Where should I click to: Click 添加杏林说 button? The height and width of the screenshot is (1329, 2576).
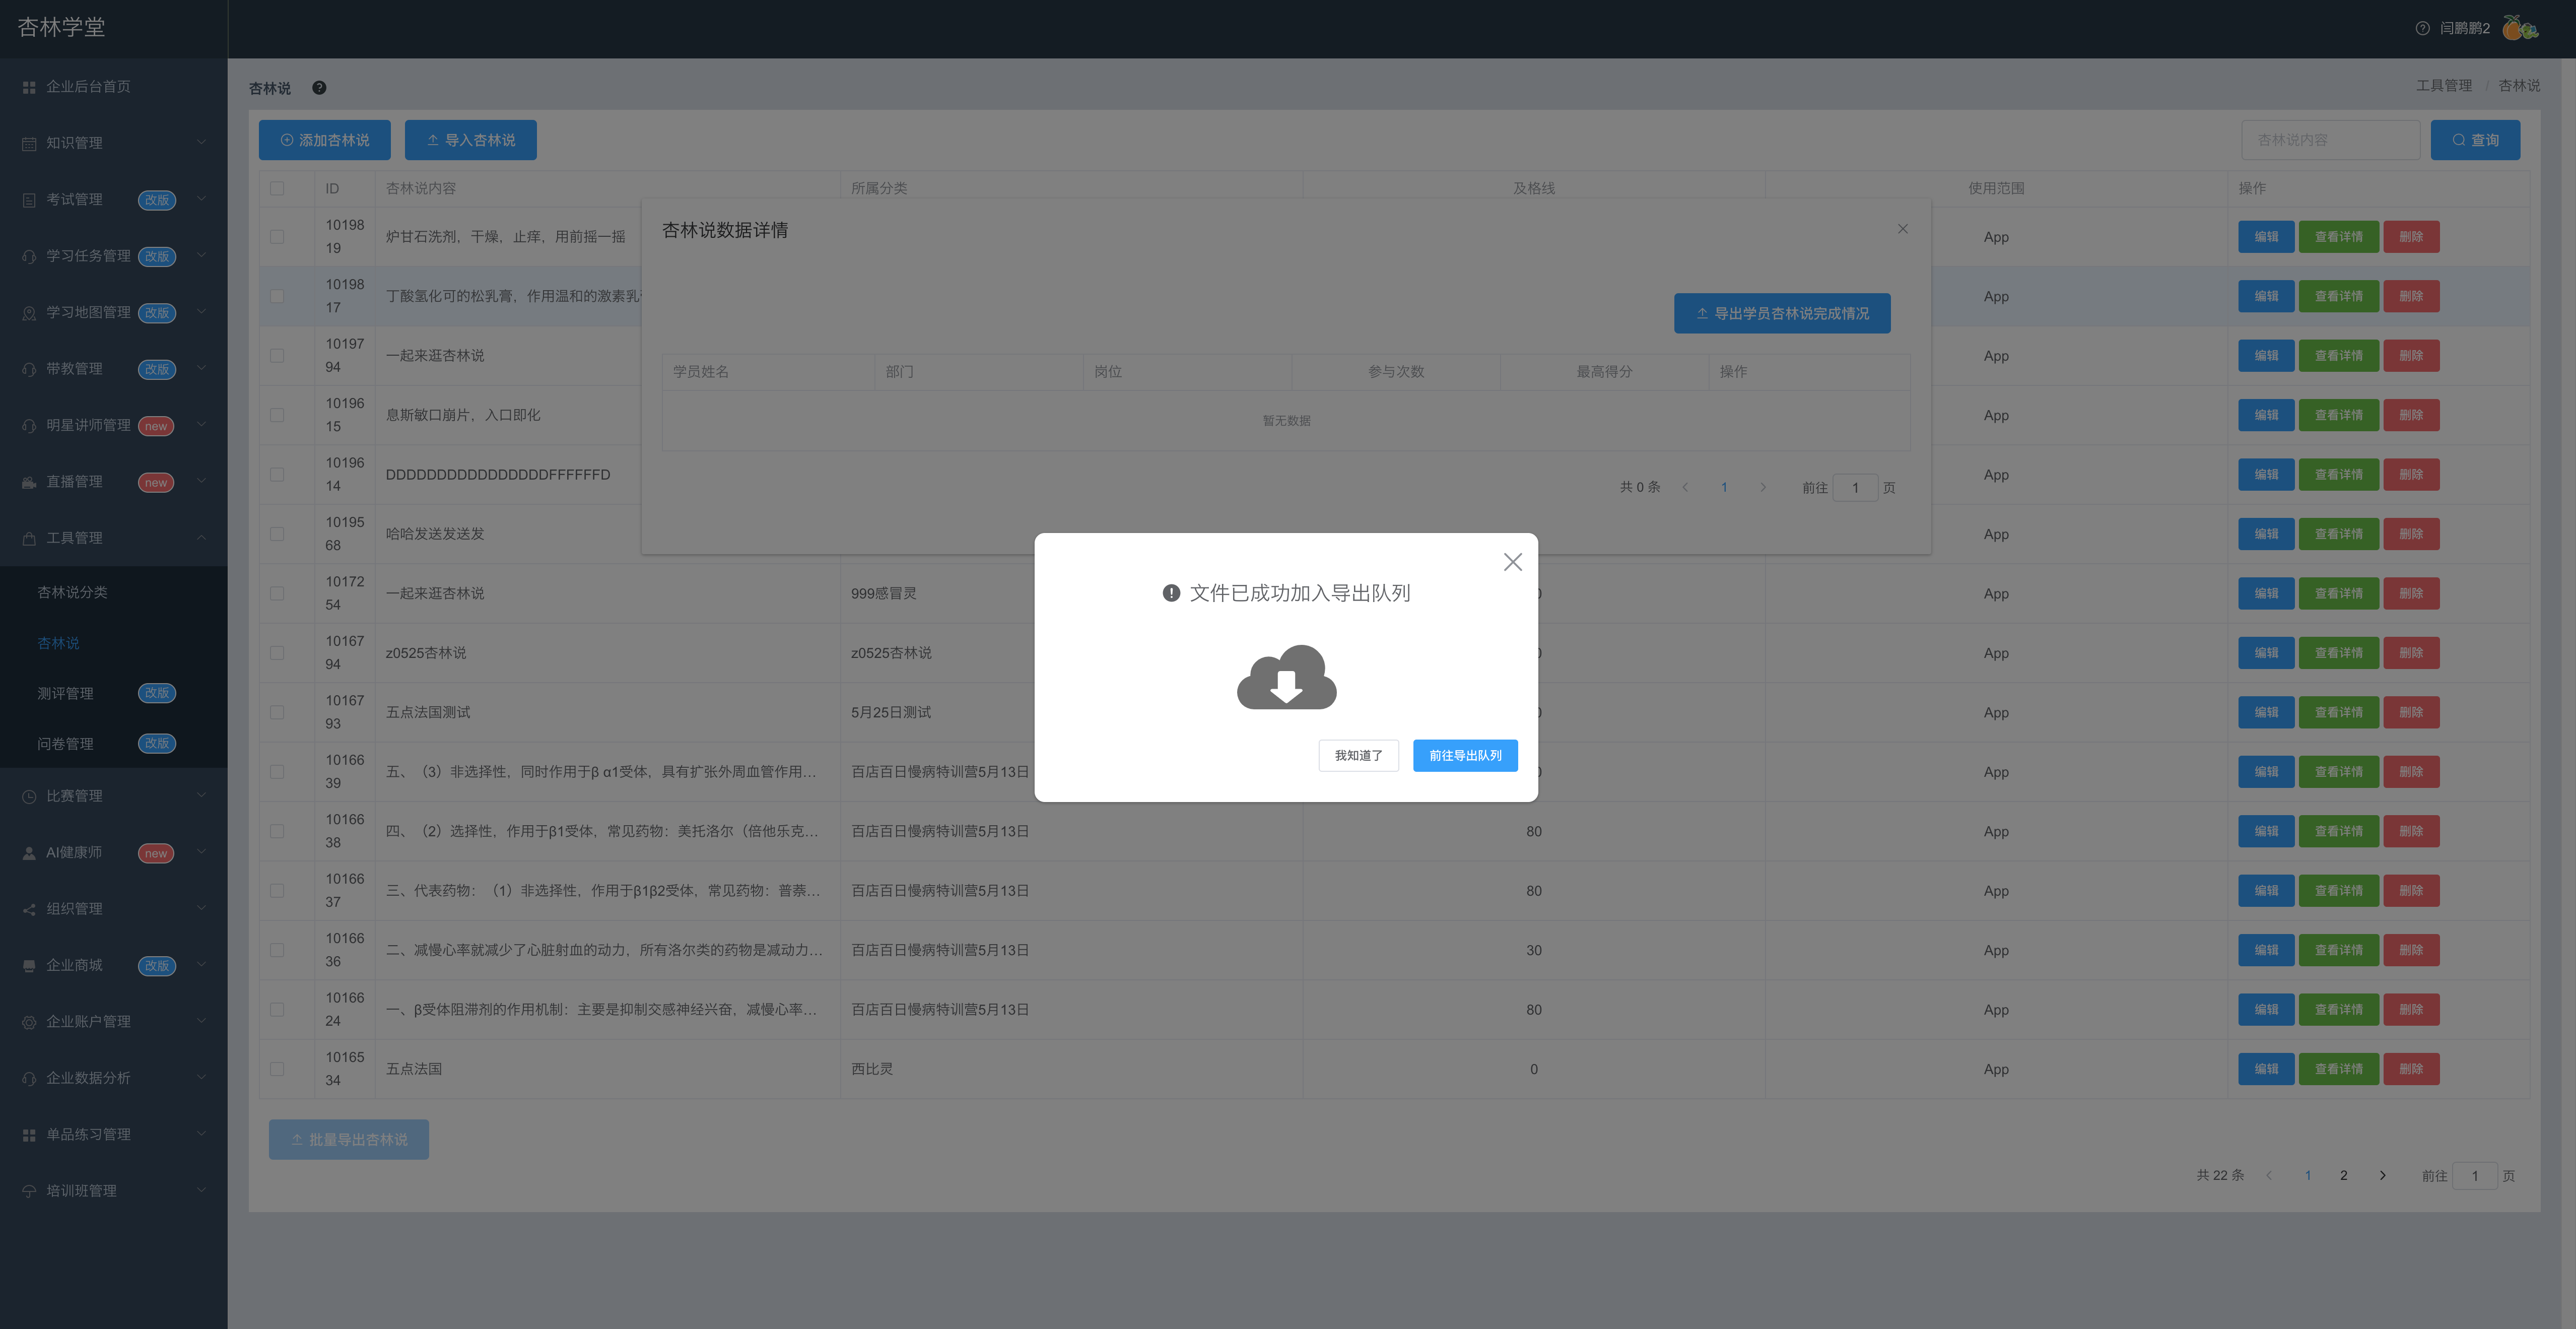(324, 140)
